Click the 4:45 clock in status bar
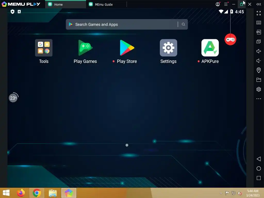Viewport: 264px width, 198px height. point(240,12)
